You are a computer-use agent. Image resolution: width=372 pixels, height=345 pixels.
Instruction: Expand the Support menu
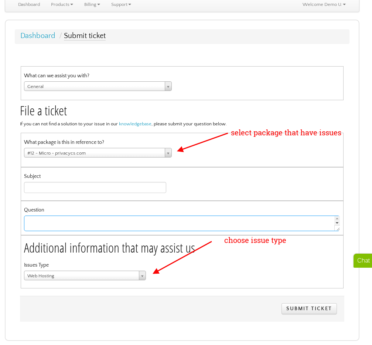121,4
